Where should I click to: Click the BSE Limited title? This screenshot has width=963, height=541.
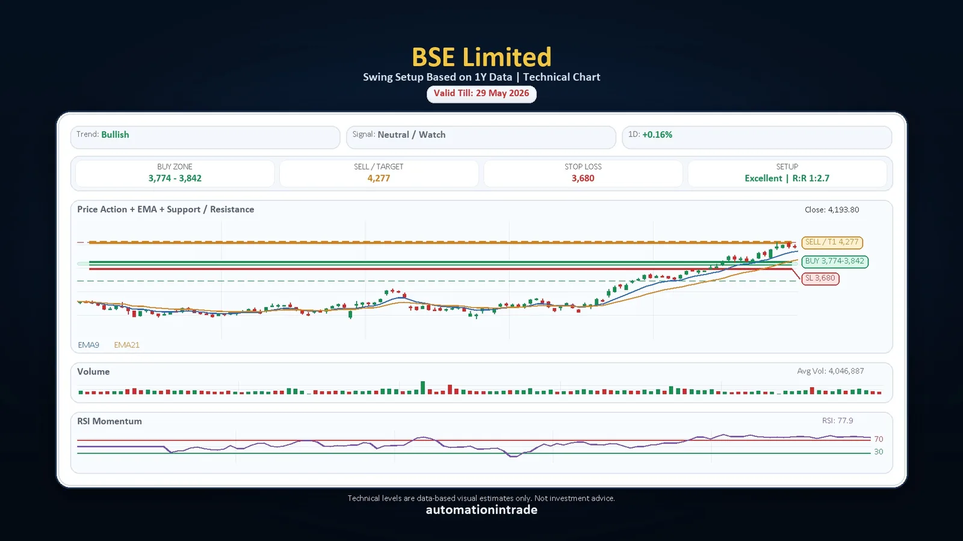pyautogui.click(x=482, y=57)
